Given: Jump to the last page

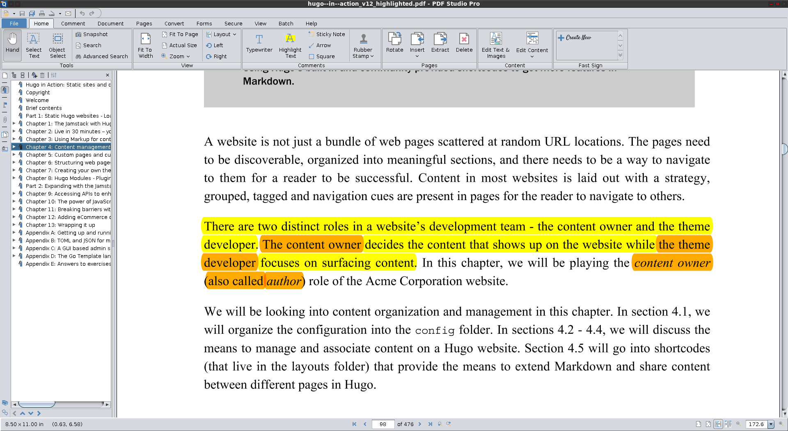Looking at the screenshot, I should click(430, 424).
